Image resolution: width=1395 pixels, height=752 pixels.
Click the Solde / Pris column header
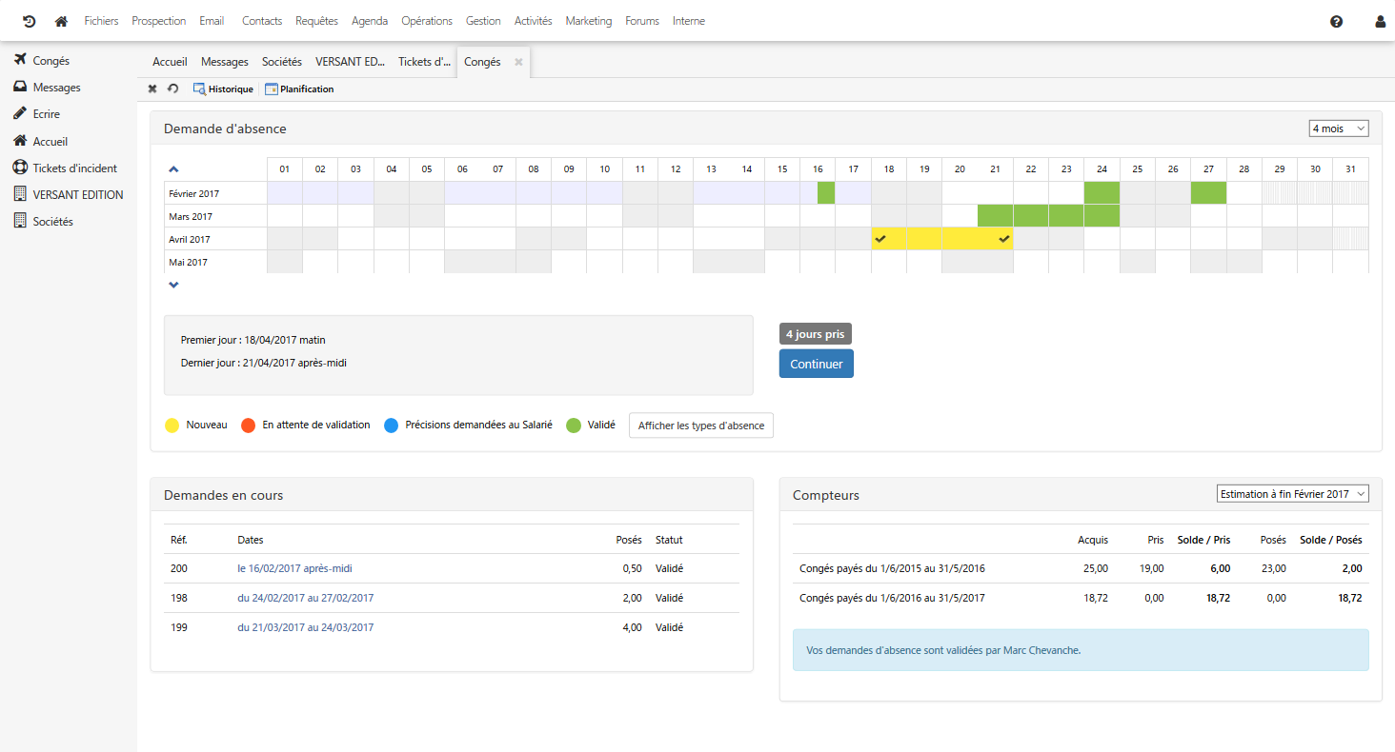1204,540
